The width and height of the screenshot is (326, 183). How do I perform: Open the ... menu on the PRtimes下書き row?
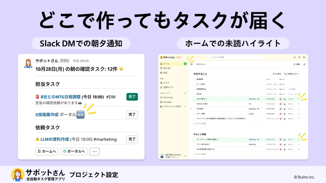299,104
